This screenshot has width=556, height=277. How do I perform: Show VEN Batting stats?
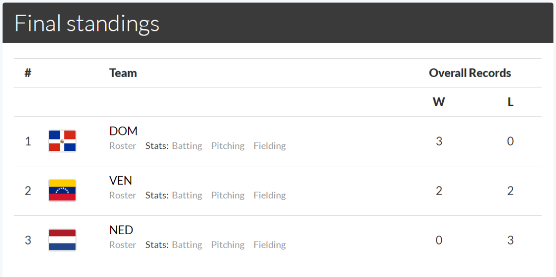click(187, 196)
